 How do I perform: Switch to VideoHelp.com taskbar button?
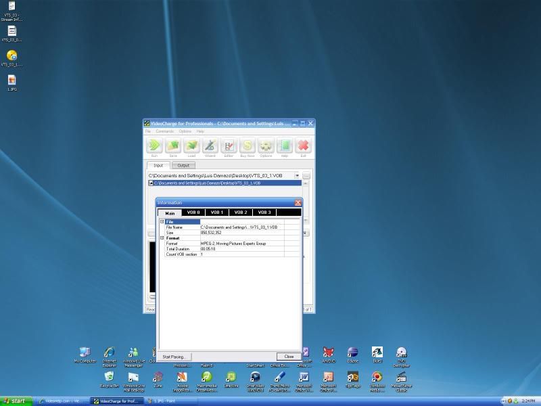point(62,401)
